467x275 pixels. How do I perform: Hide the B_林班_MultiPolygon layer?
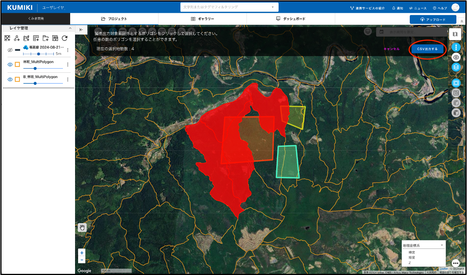point(10,79)
